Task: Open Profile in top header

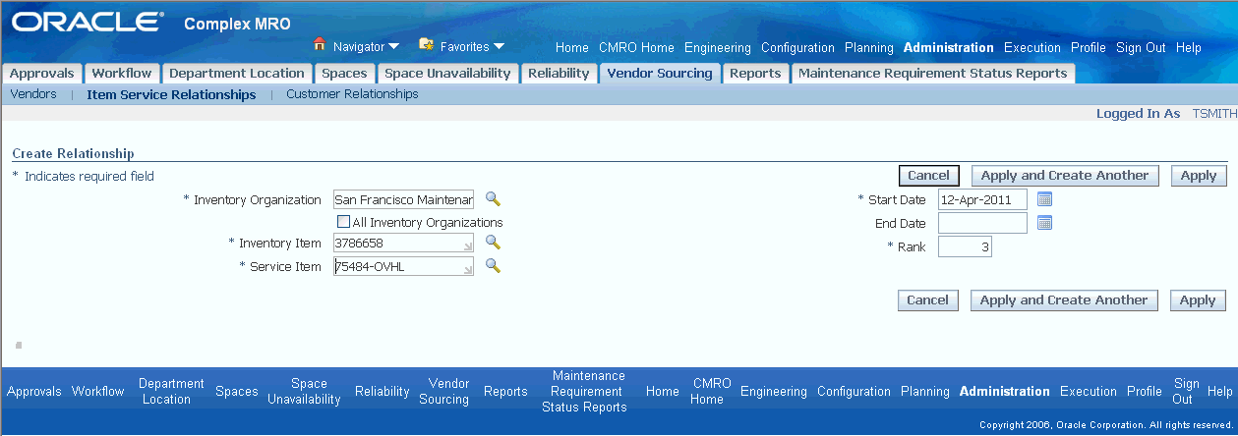Action: pos(1089,47)
